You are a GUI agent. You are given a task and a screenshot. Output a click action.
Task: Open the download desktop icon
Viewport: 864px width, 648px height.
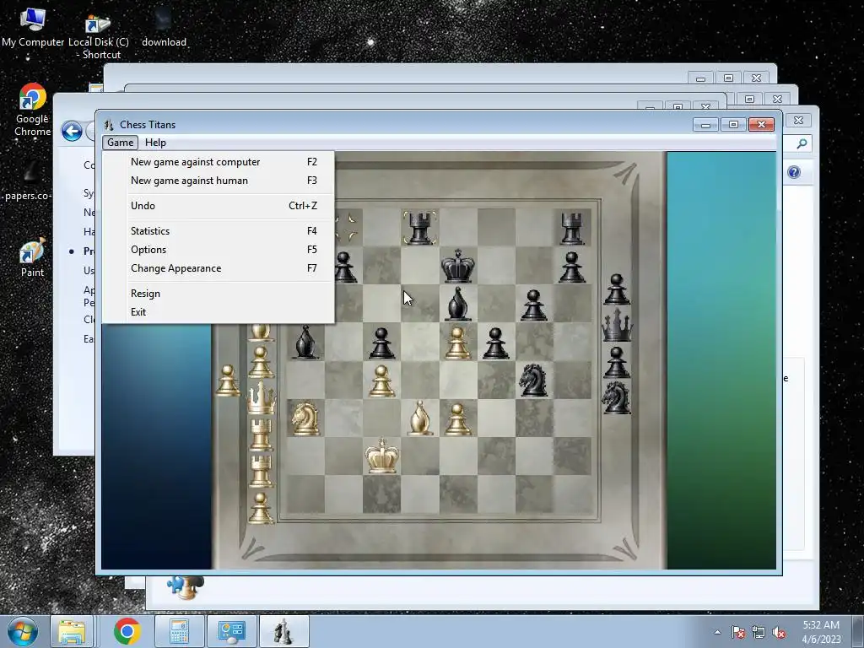pos(164,28)
